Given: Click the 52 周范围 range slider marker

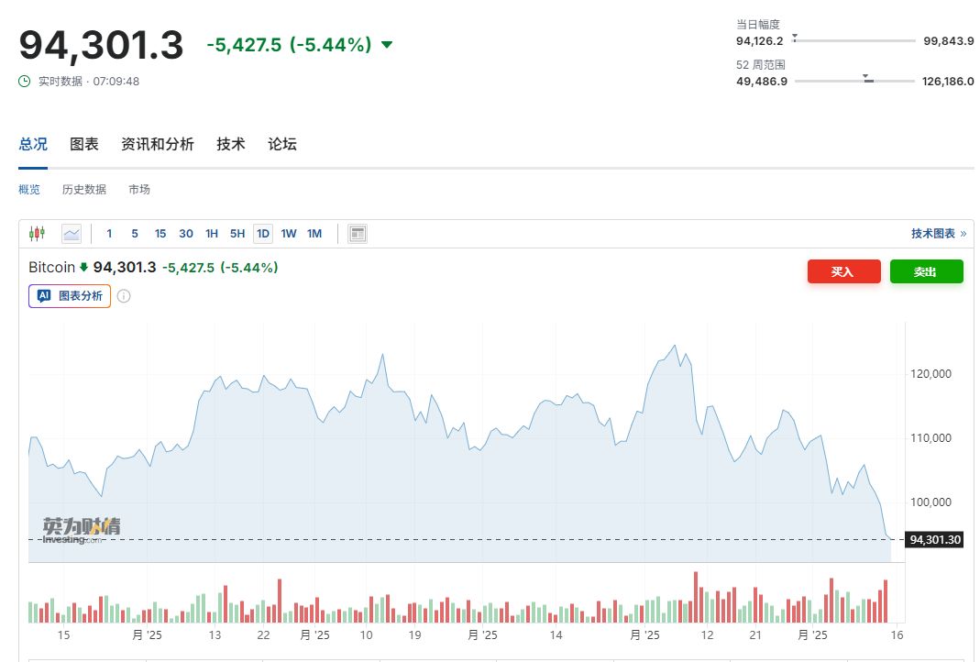Looking at the screenshot, I should [x=866, y=80].
